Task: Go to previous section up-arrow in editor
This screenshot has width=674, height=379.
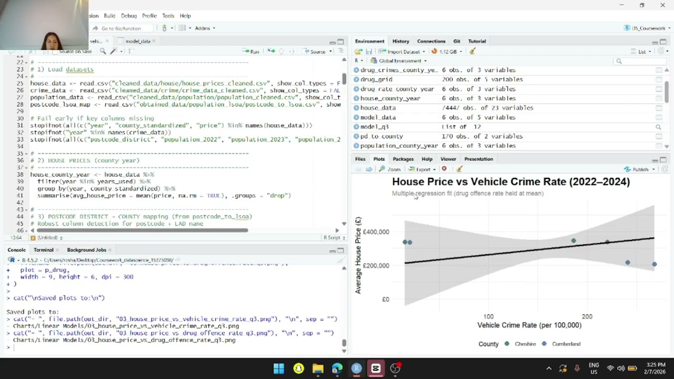Action: tap(281, 51)
